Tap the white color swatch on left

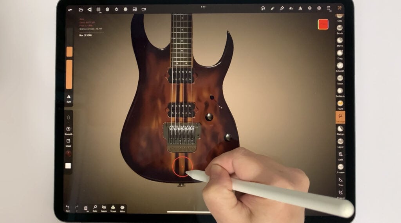68,165
